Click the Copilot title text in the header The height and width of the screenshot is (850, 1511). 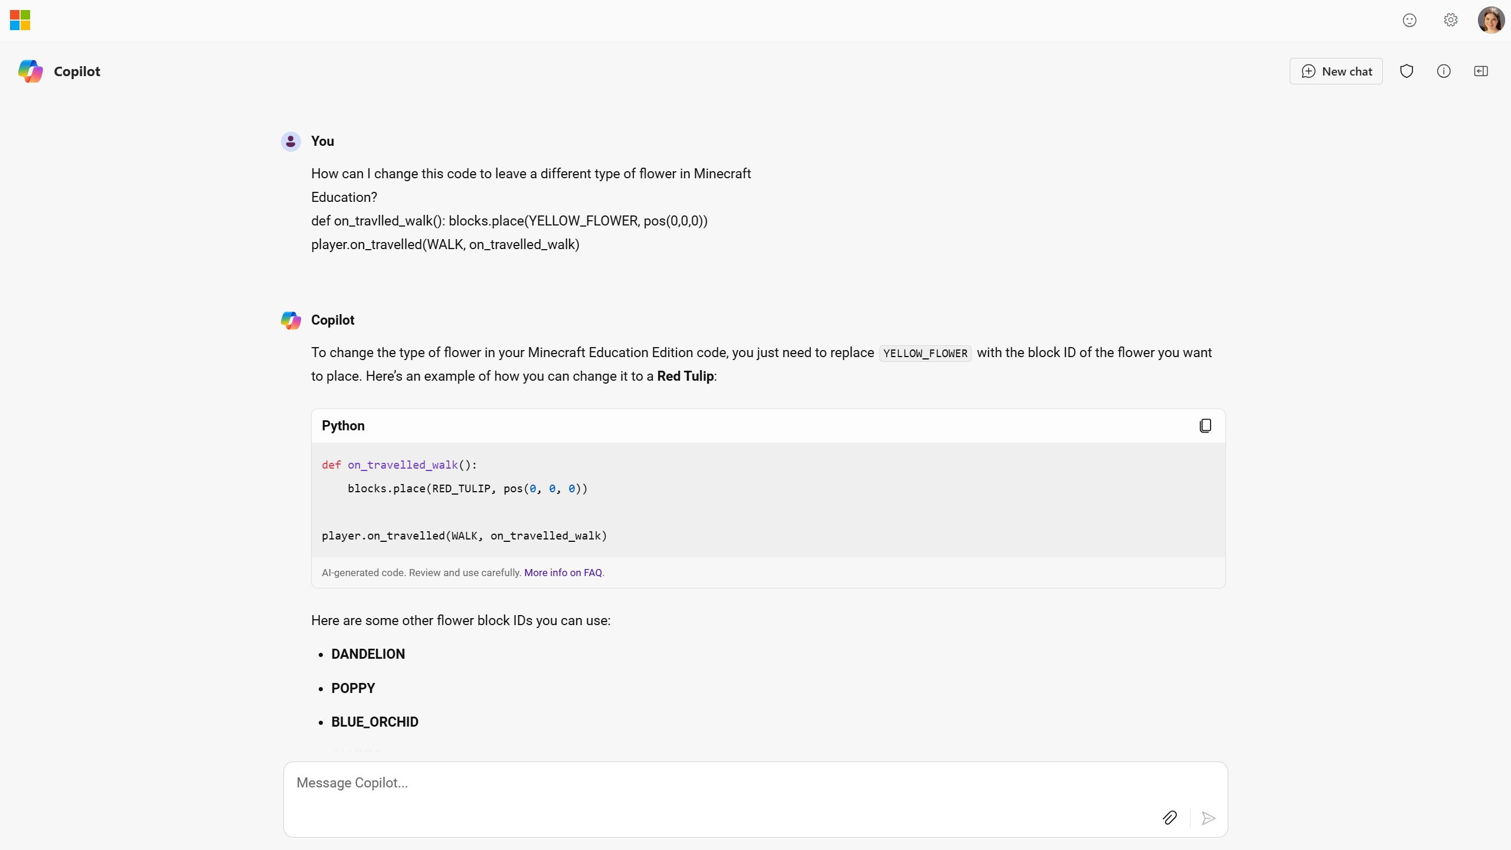coord(77,71)
